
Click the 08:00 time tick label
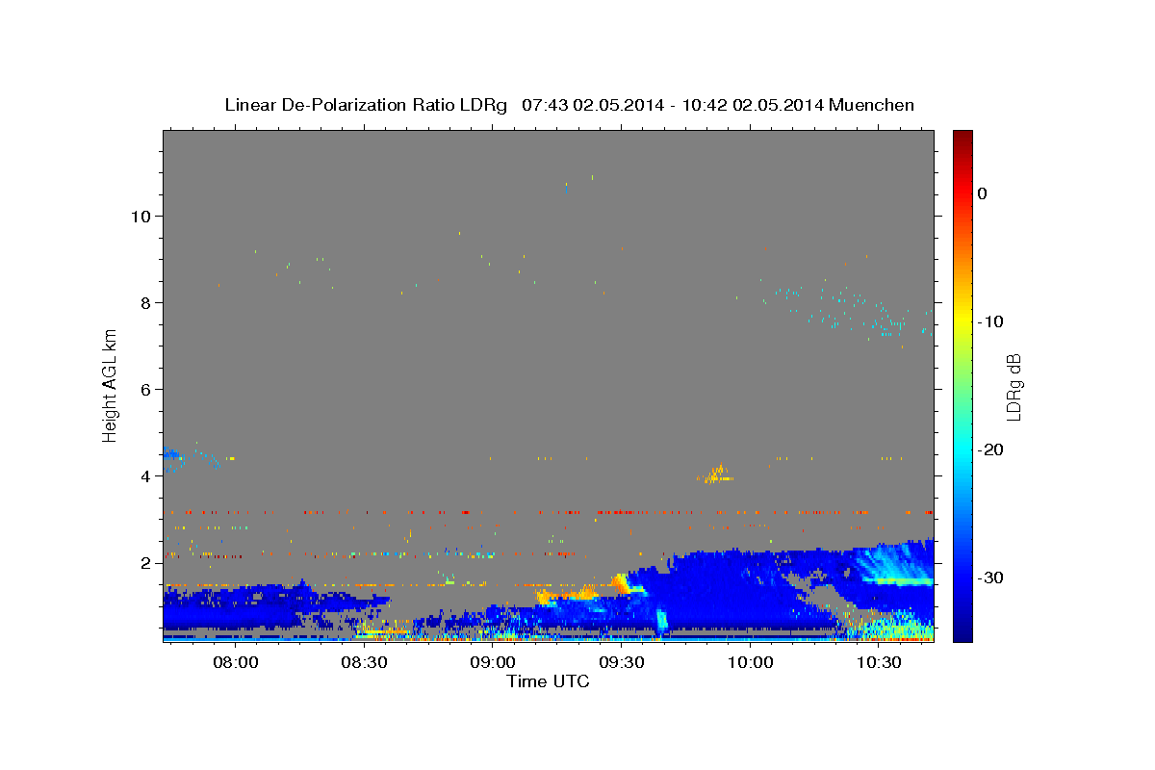pos(235,662)
